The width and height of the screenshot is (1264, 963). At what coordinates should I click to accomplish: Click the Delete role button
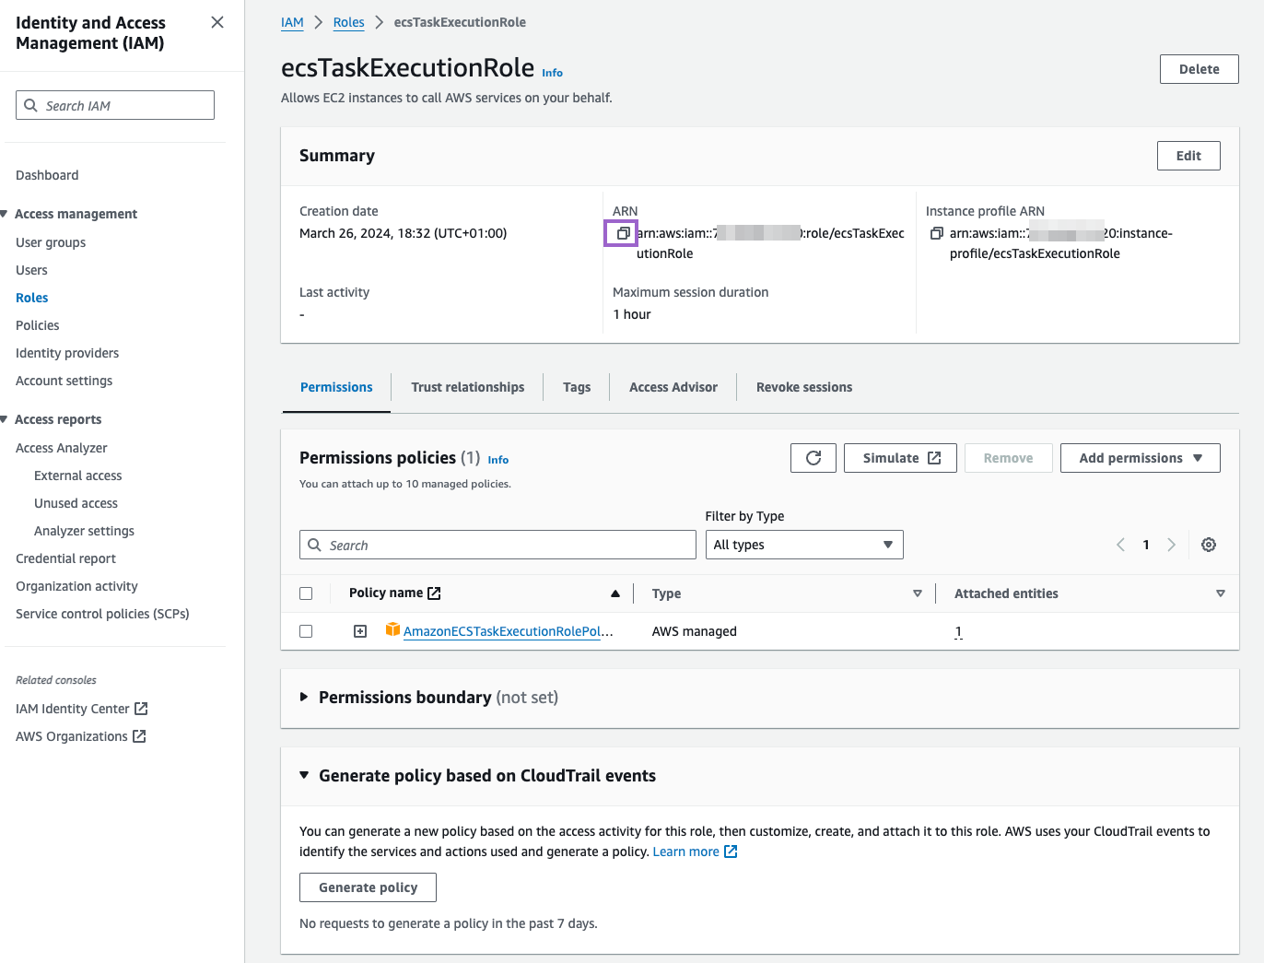(1198, 69)
